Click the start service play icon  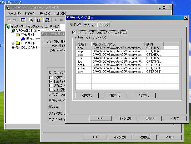(56, 20)
